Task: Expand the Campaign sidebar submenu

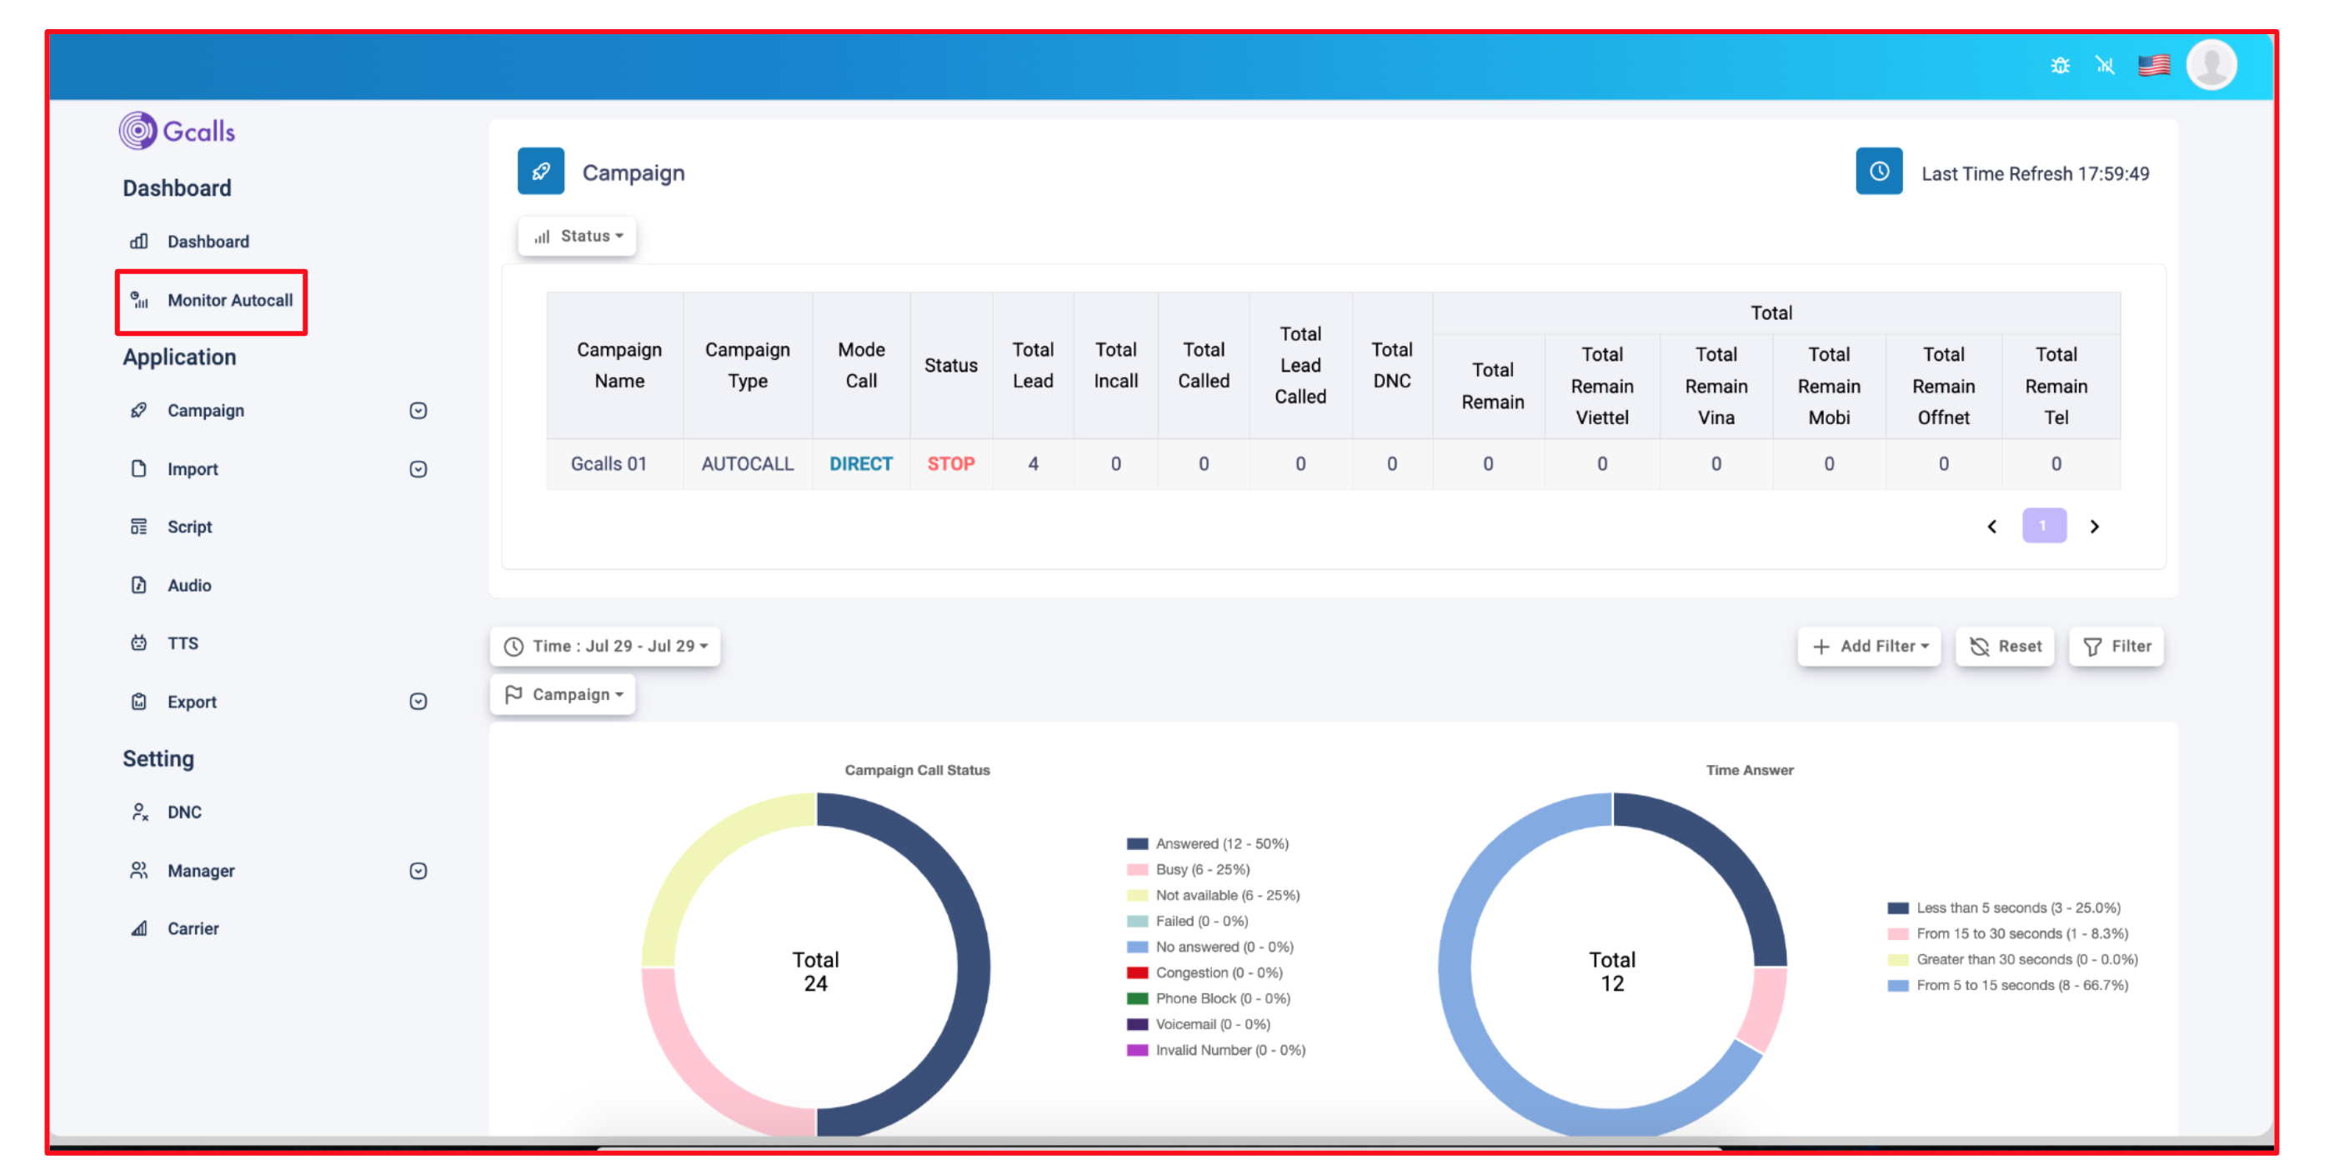Action: click(418, 410)
